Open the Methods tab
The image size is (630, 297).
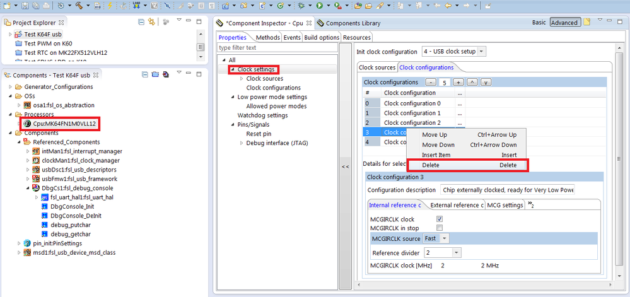[x=267, y=37]
